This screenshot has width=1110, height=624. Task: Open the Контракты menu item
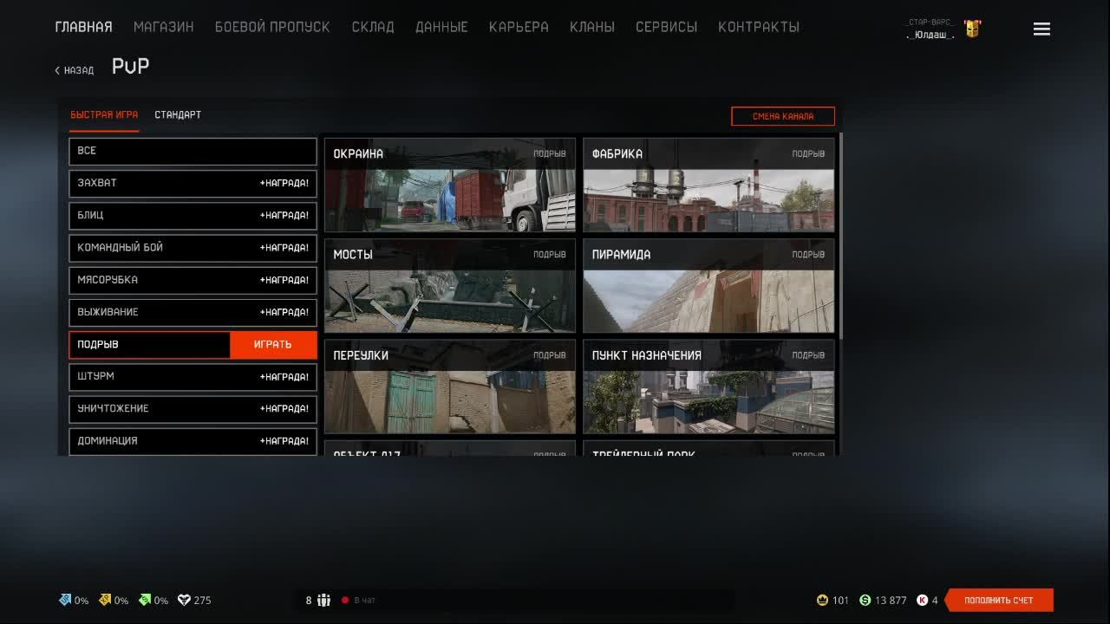pyautogui.click(x=759, y=27)
